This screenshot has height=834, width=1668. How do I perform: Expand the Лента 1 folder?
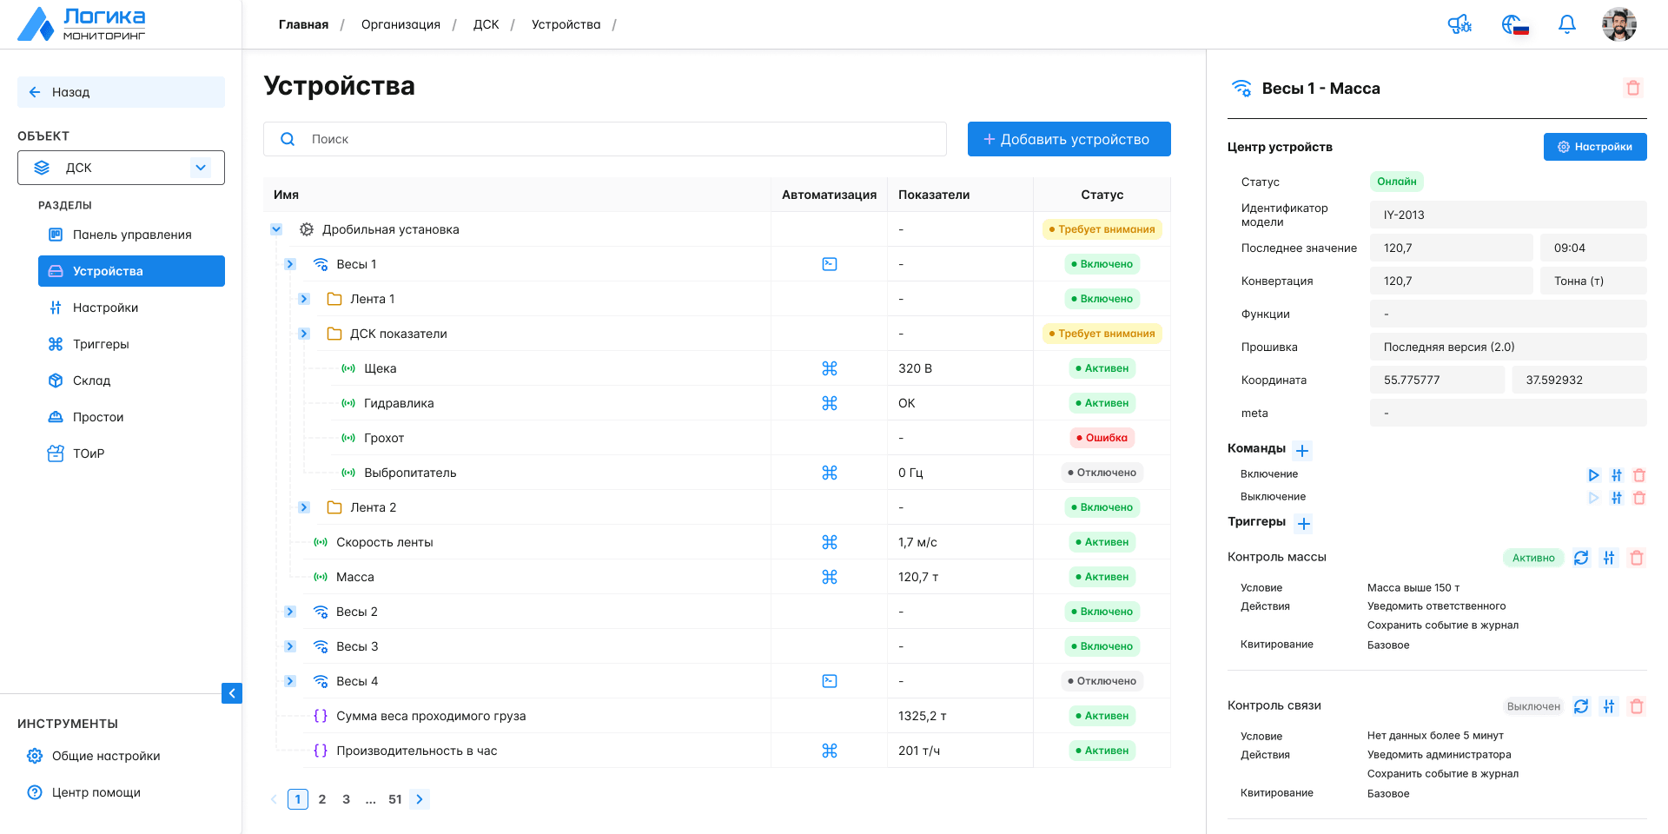(x=304, y=299)
